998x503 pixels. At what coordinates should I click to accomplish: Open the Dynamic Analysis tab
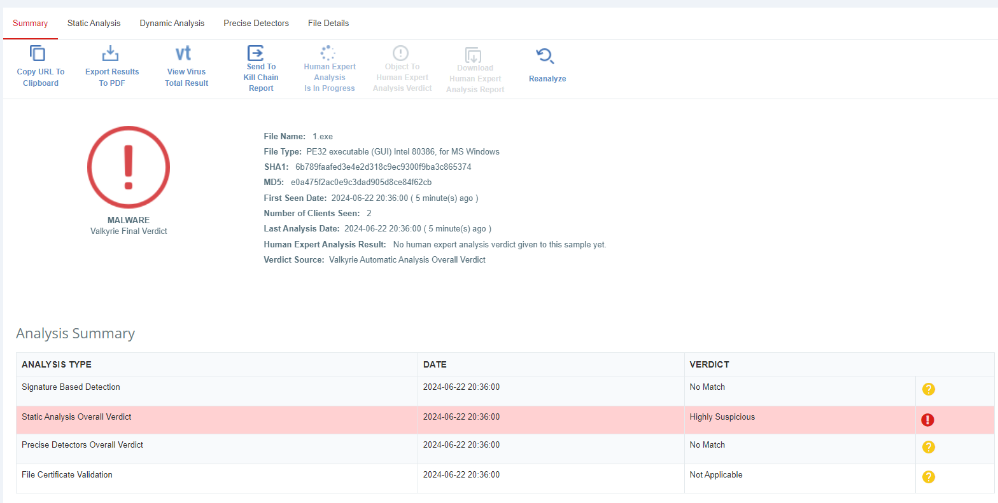pyautogui.click(x=172, y=24)
